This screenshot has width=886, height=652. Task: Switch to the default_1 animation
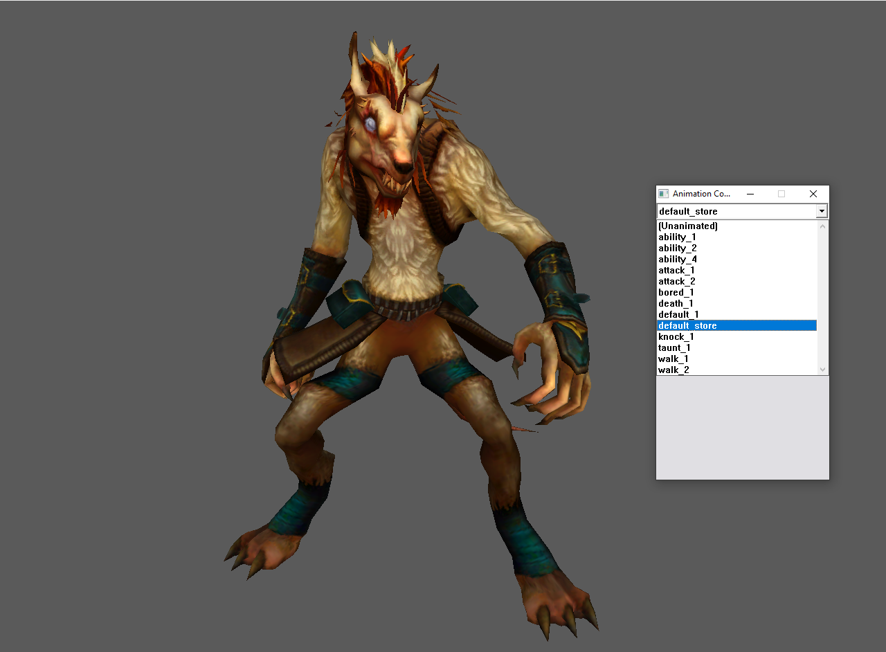coord(736,315)
